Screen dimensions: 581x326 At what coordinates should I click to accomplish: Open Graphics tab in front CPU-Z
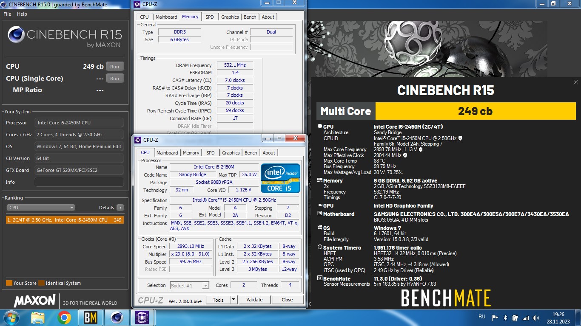231,153
